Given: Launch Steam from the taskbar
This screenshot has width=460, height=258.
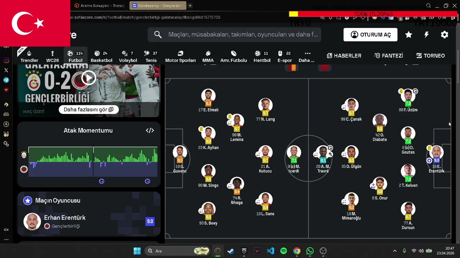Looking at the screenshot, I should [231, 251].
